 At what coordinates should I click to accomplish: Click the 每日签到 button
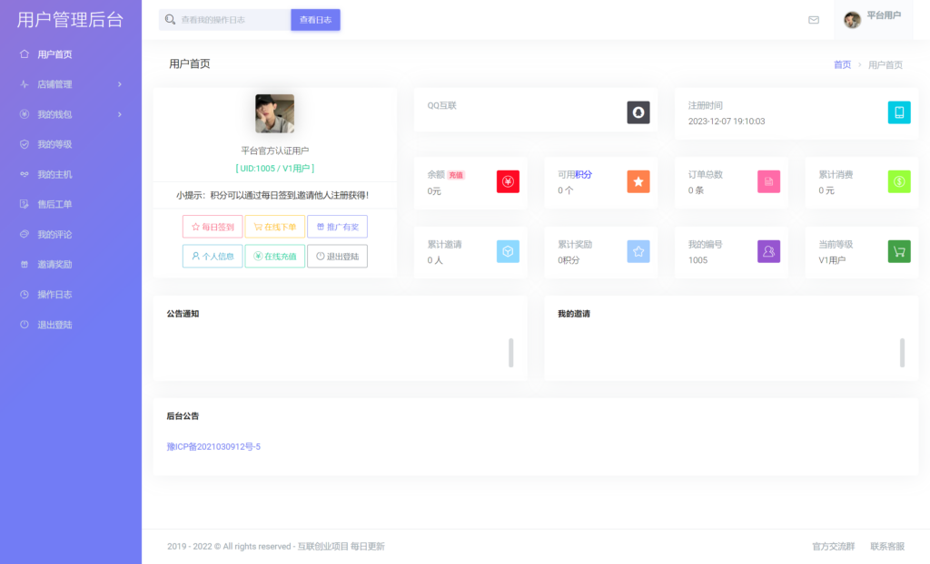click(x=213, y=227)
